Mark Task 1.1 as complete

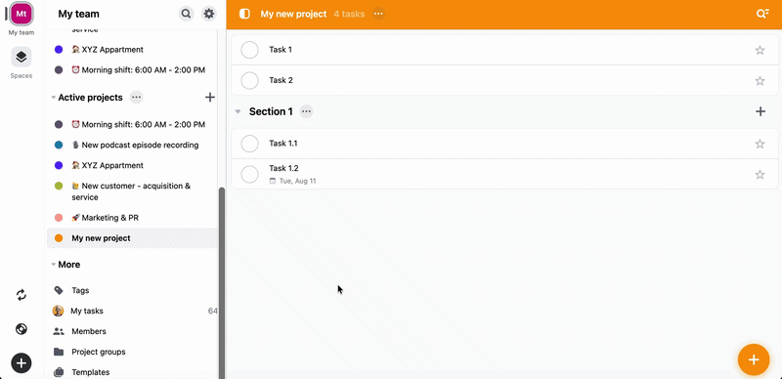pyautogui.click(x=249, y=144)
